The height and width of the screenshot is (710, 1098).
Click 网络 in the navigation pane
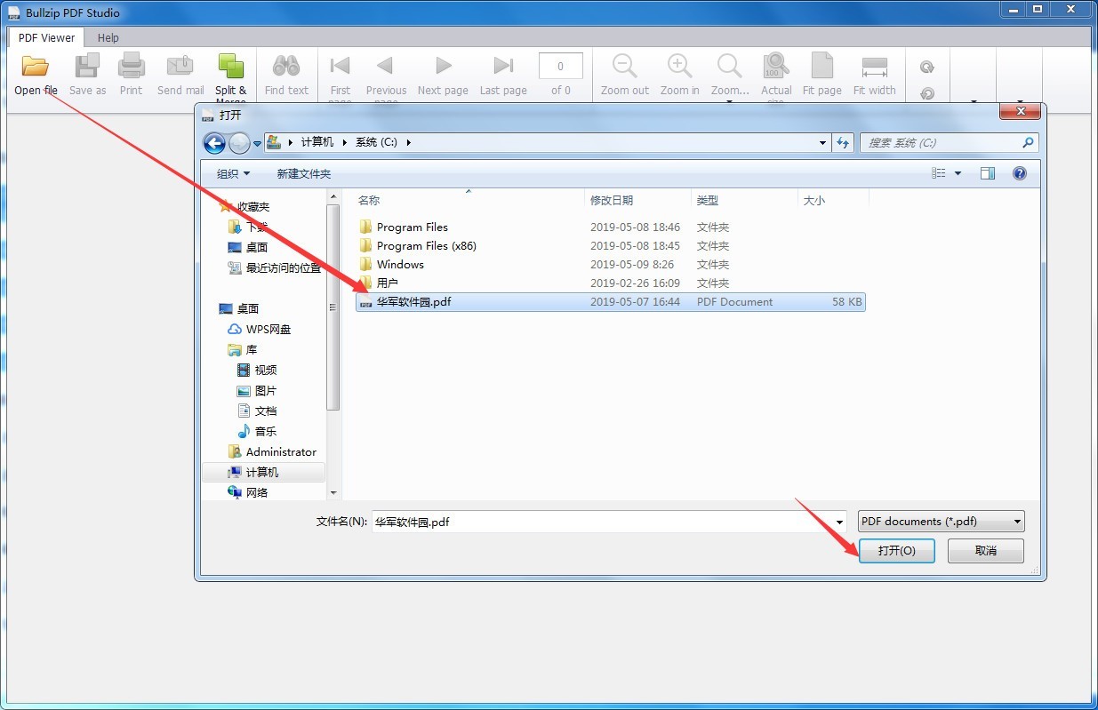pyautogui.click(x=257, y=492)
